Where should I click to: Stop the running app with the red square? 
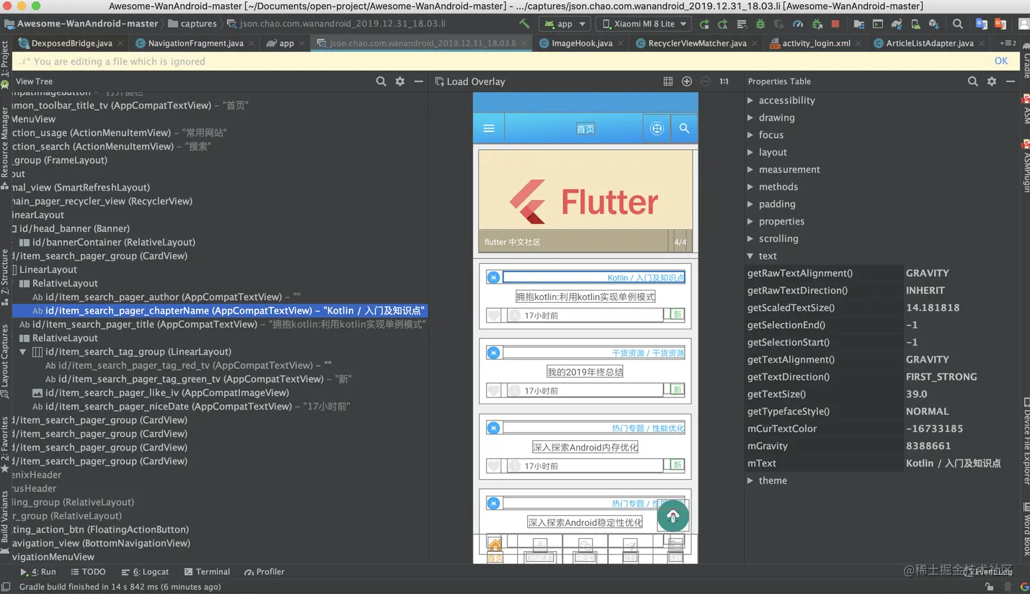(835, 24)
